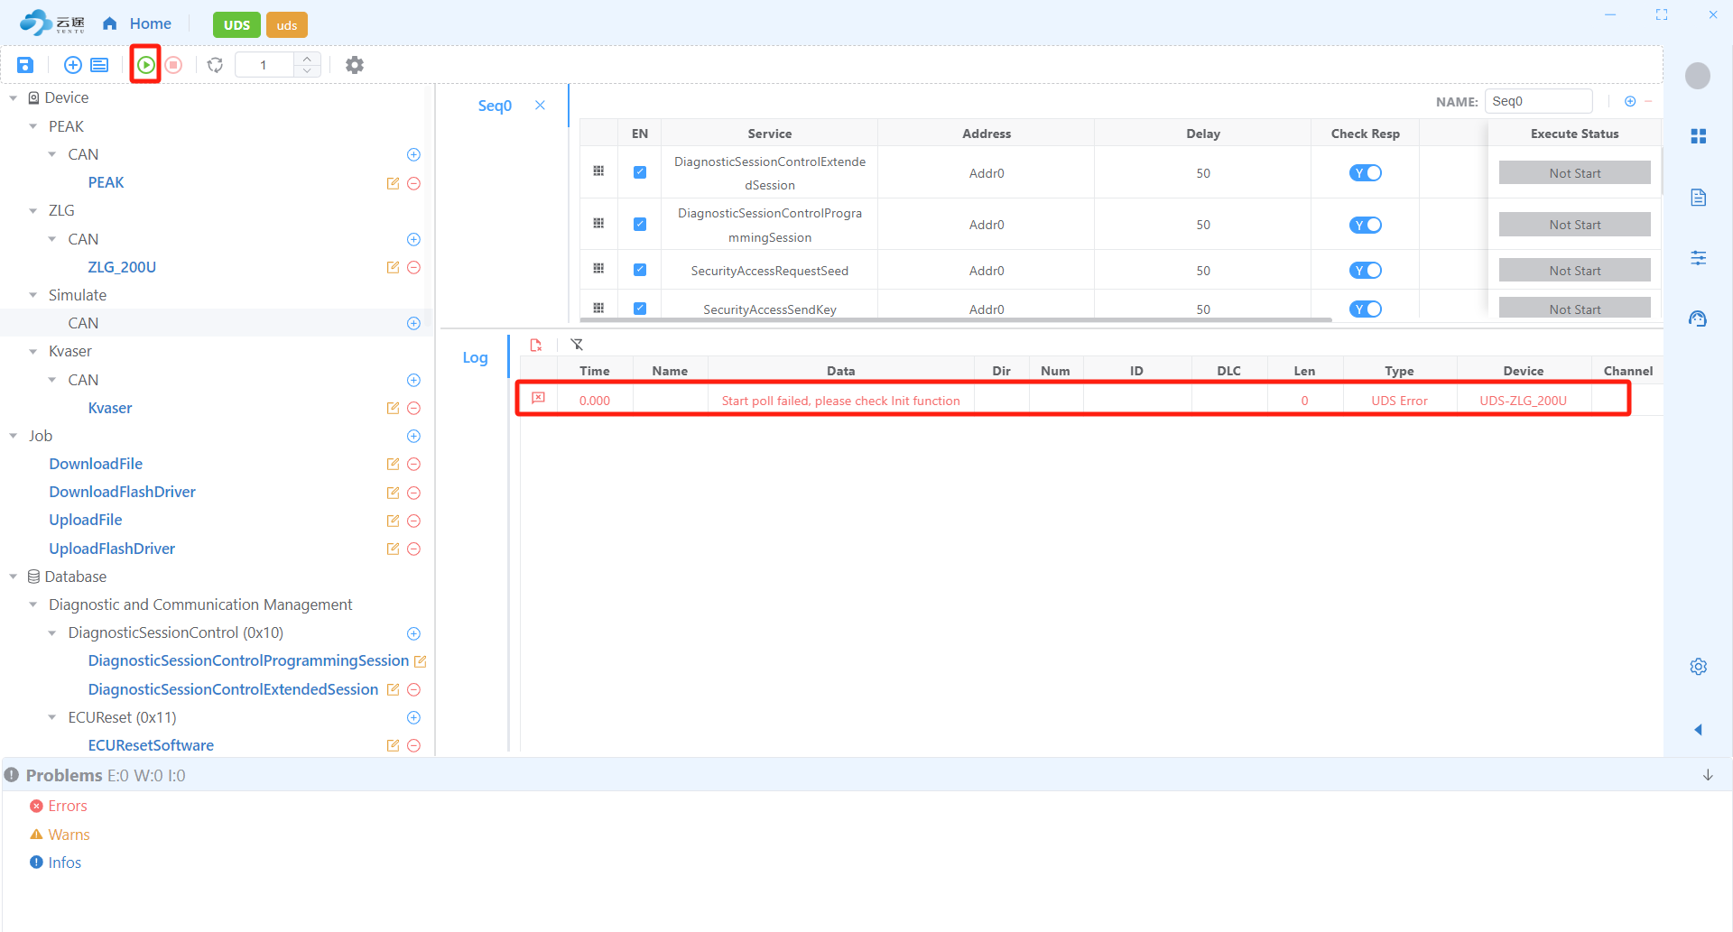The width and height of the screenshot is (1733, 932).
Task: Collapse the Database section
Action: (x=14, y=577)
